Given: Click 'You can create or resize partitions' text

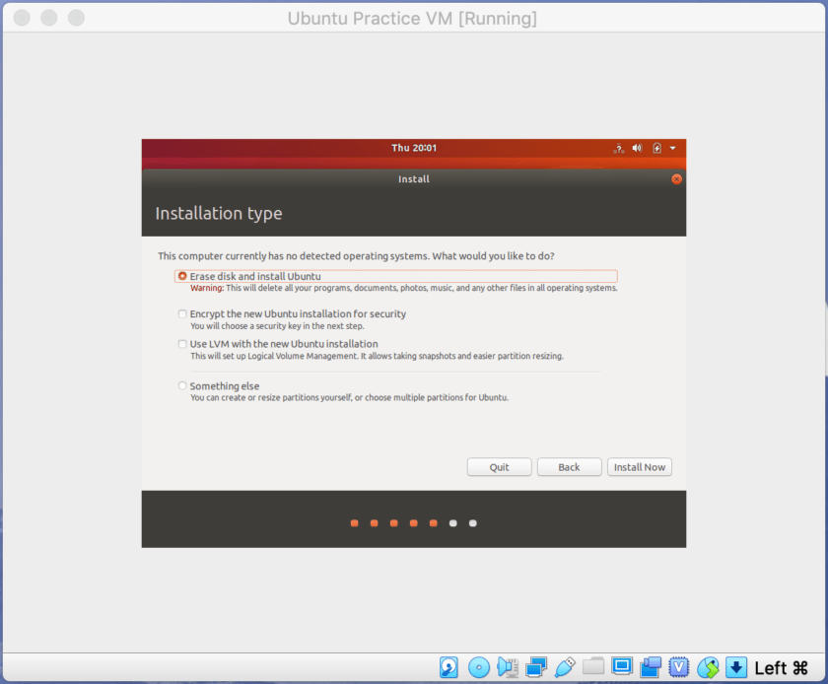Looking at the screenshot, I should 350,398.
